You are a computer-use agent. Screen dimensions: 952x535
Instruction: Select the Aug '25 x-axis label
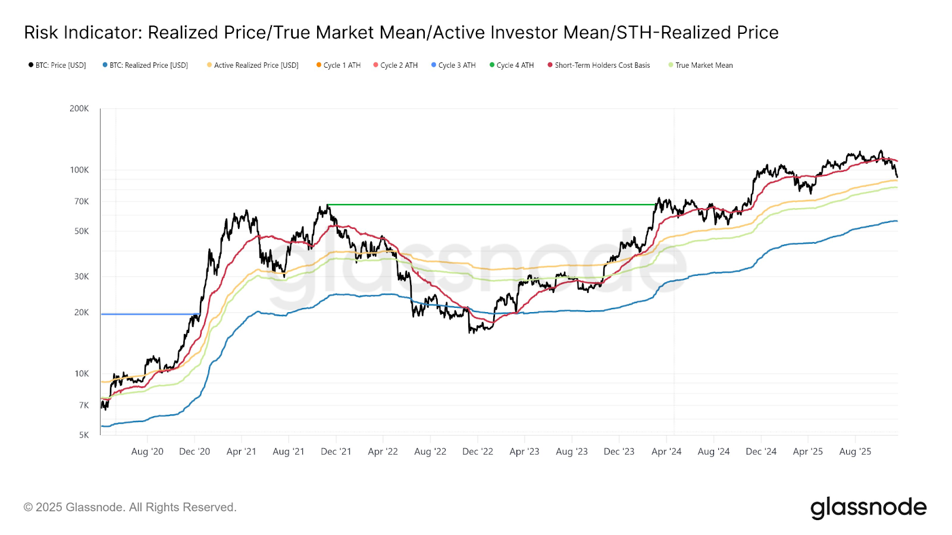click(x=855, y=452)
